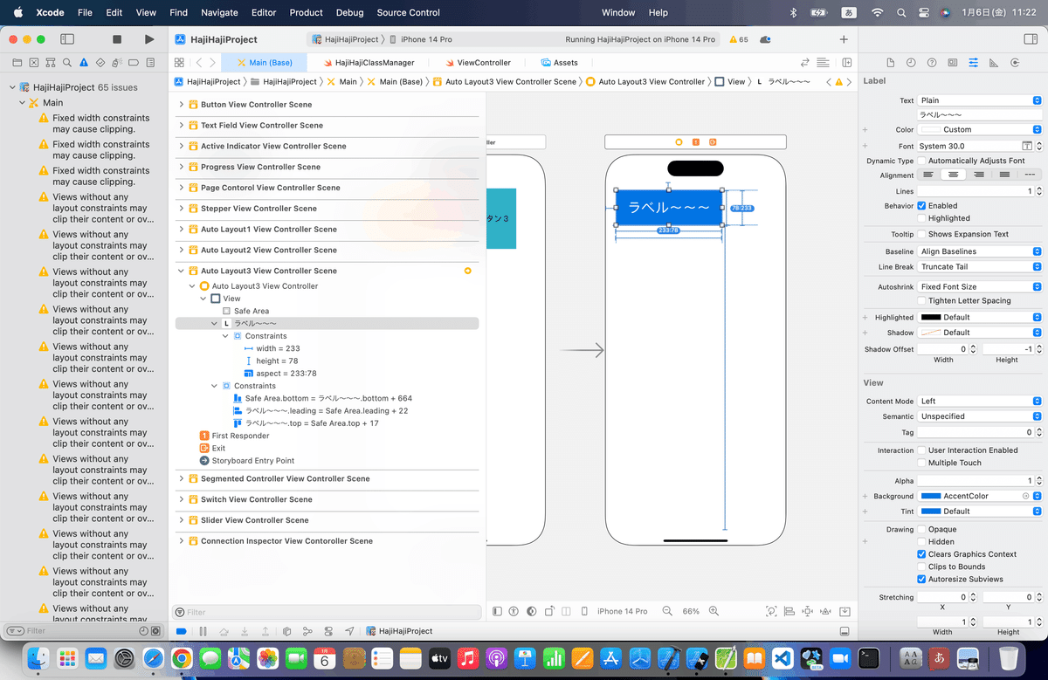Show the Issue navigator
The image size is (1048, 680).
[84, 63]
